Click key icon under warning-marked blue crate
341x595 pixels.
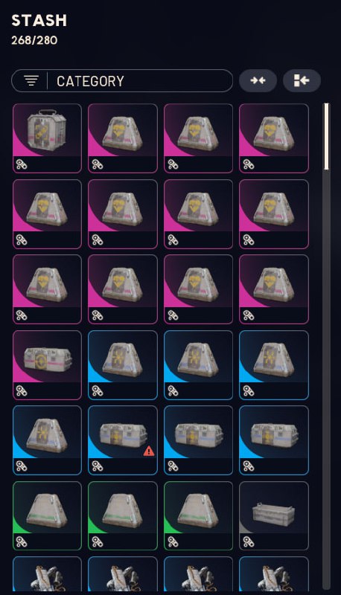pos(98,466)
